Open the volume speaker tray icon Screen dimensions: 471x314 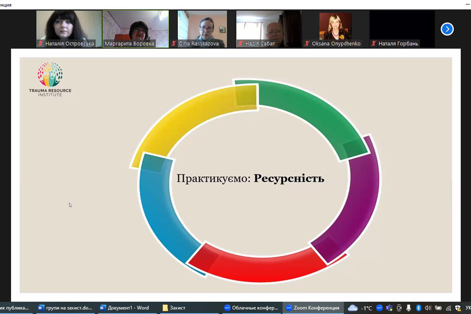pos(428,308)
